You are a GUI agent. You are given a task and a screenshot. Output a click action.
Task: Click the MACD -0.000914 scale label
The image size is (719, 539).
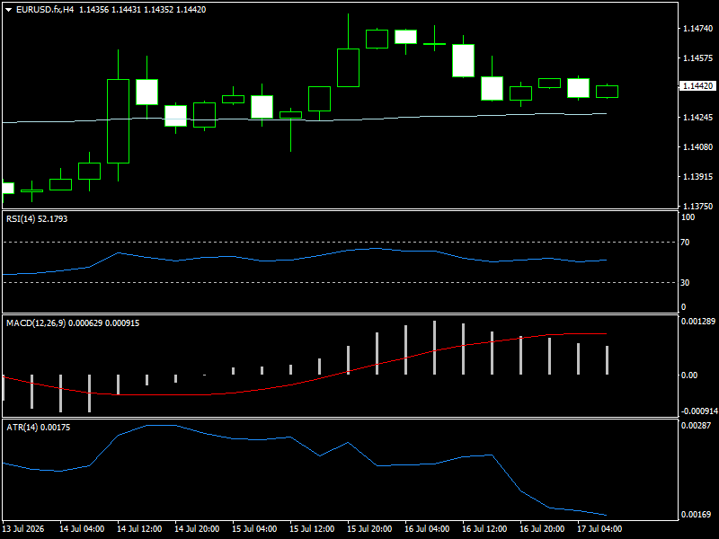pyautogui.click(x=699, y=411)
